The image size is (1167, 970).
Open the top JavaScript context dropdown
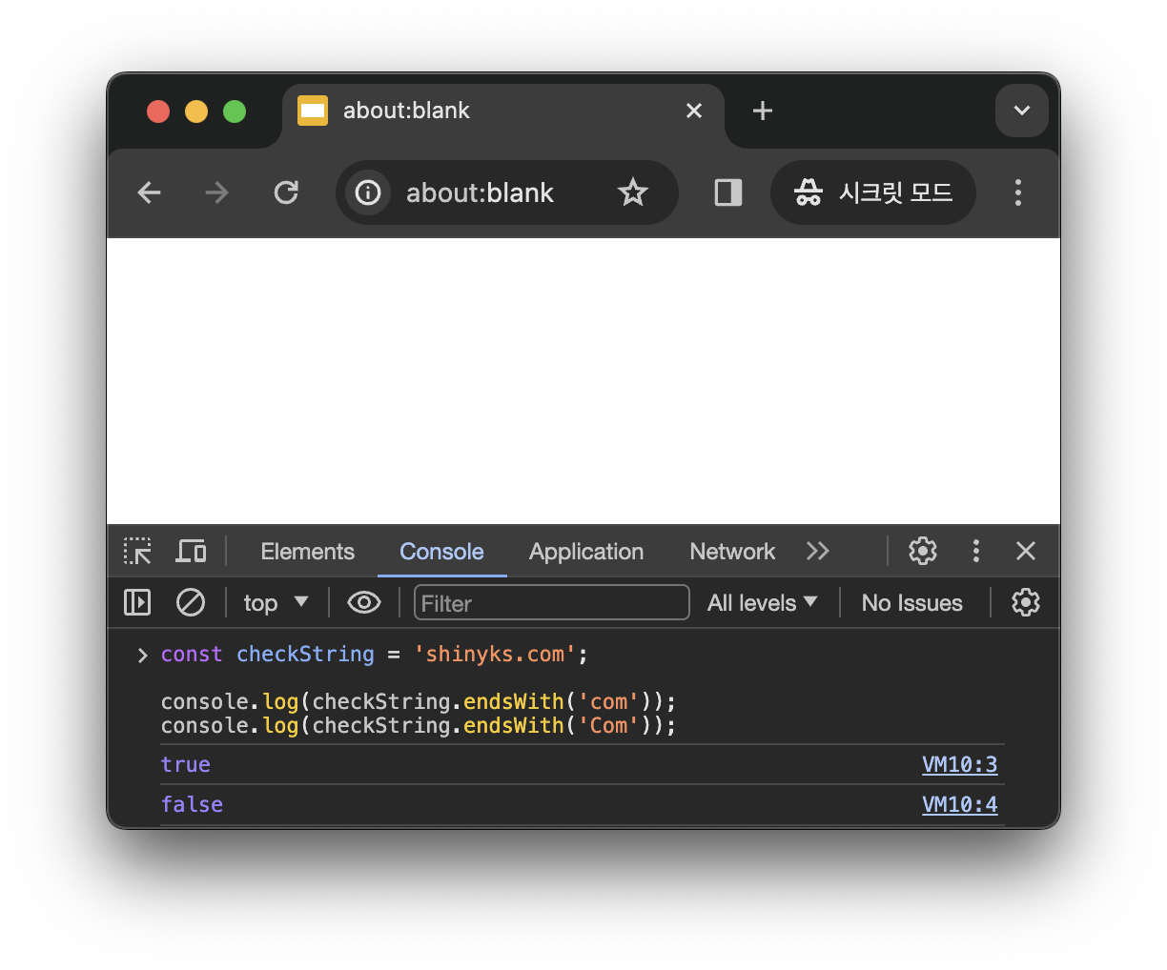point(276,602)
